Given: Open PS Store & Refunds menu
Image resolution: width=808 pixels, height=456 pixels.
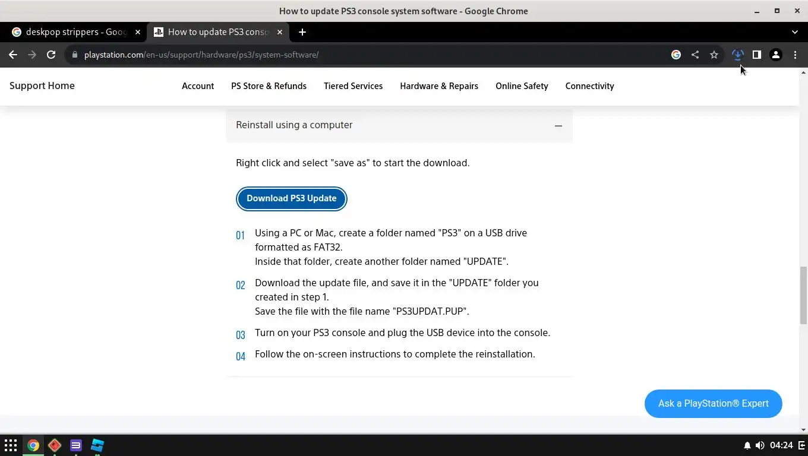Looking at the screenshot, I should click(x=269, y=86).
